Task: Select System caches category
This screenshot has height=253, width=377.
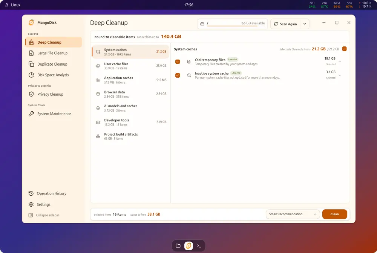Action: [130, 52]
